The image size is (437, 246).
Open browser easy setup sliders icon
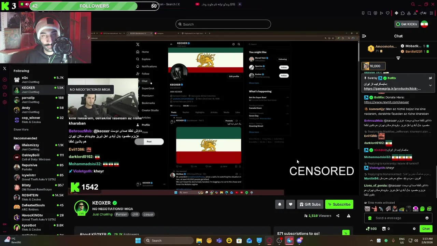(432, 13)
